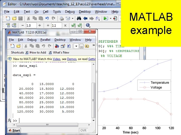Click the minus decrement button beside 1.0
The width and height of the screenshot is (181, 135).
(x=23, y=25)
